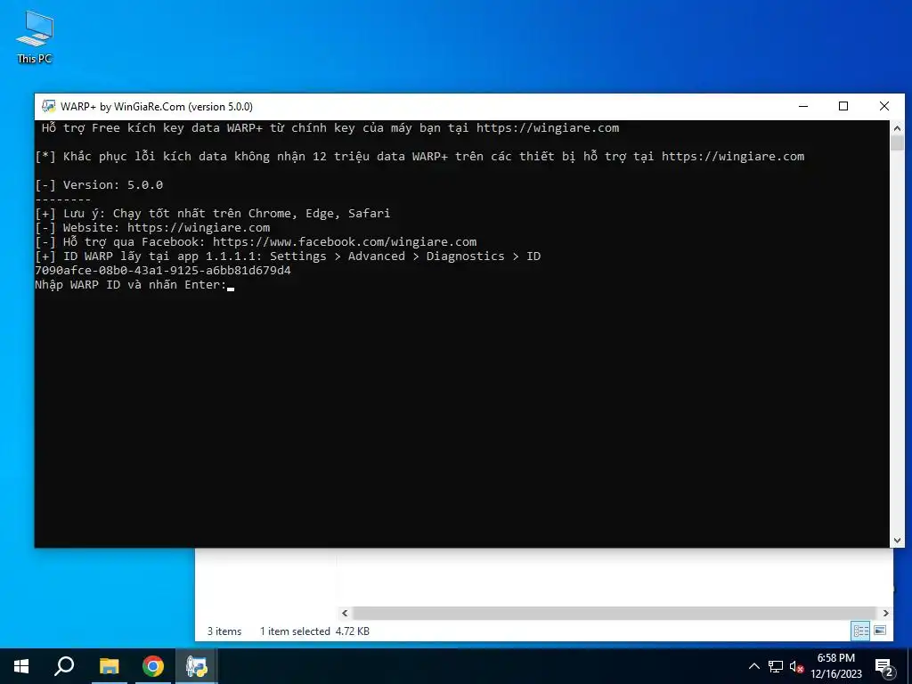Image resolution: width=912 pixels, height=684 pixels.
Task: Click the muted volume tray icon
Action: point(797,667)
